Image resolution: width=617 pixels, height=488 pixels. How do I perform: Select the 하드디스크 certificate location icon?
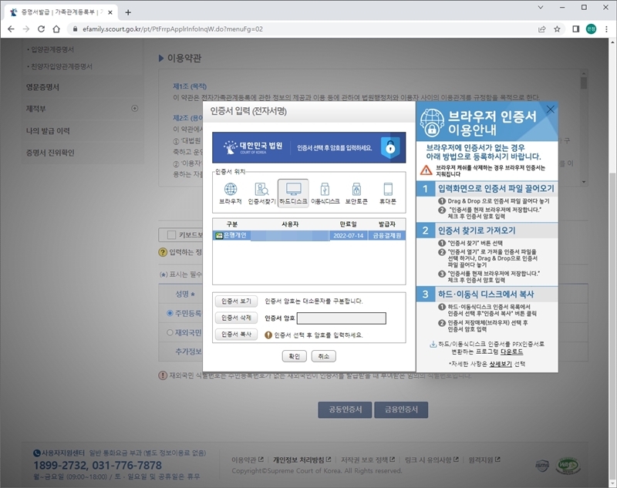coord(293,193)
